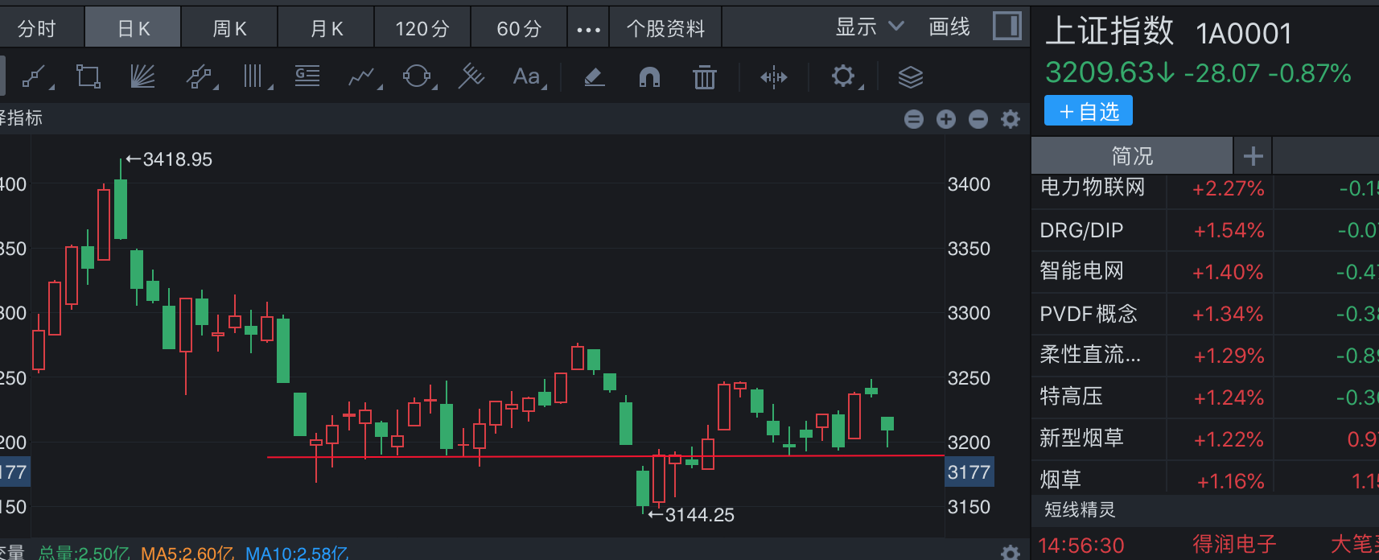1379x560 pixels.
Task: Click the trash can delete icon
Action: click(704, 78)
